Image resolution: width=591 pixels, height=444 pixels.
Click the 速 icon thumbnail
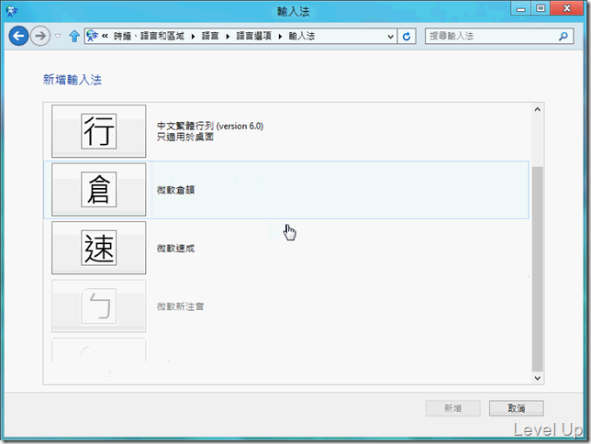pyautogui.click(x=99, y=248)
